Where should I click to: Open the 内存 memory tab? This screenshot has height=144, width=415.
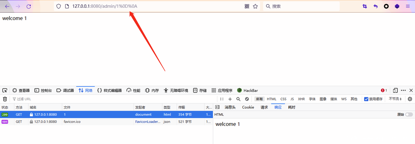coord(152,91)
